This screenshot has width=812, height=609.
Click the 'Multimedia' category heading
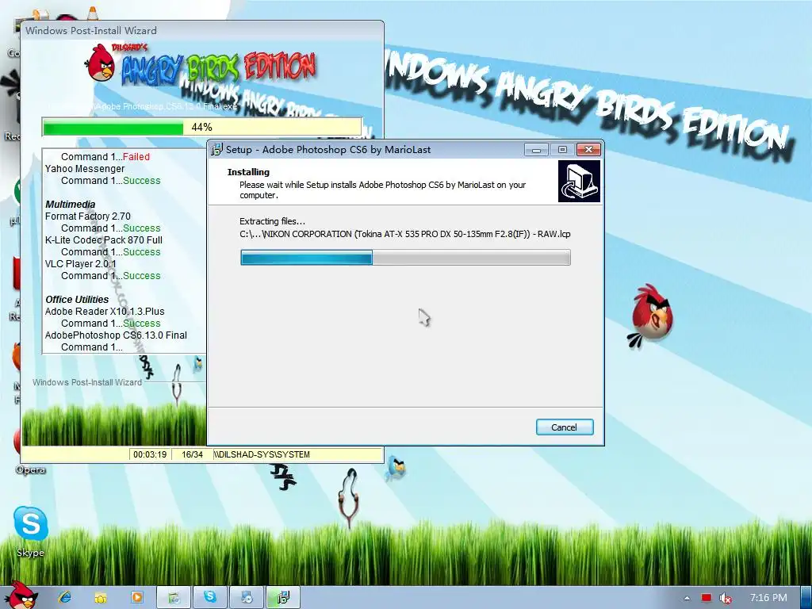[71, 205]
